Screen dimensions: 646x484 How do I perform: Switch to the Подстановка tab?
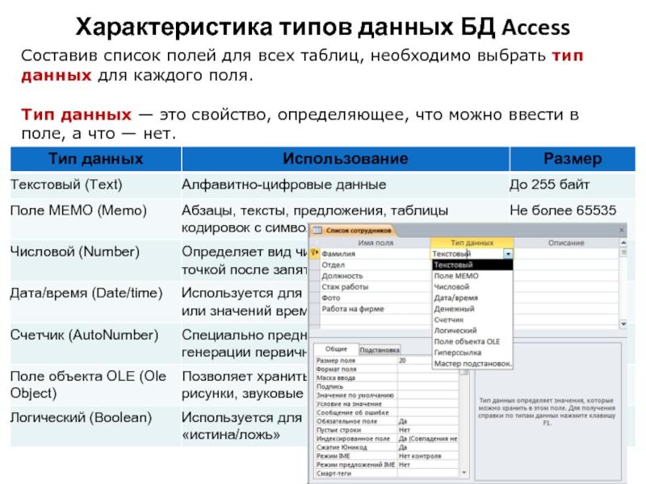pos(380,350)
